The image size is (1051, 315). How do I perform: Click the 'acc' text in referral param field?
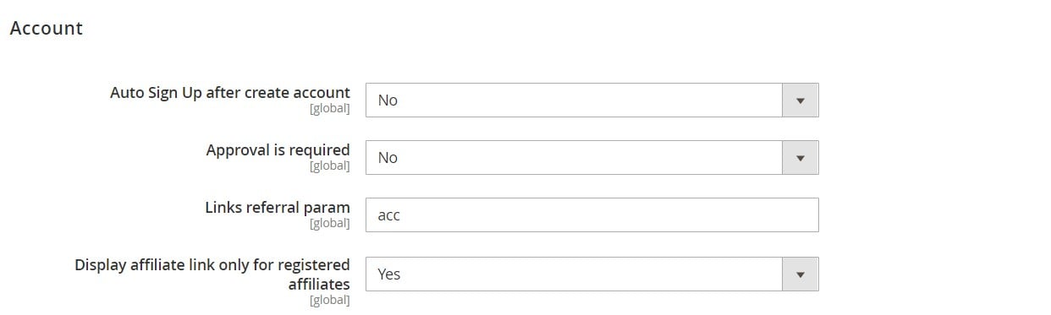pyautogui.click(x=388, y=216)
